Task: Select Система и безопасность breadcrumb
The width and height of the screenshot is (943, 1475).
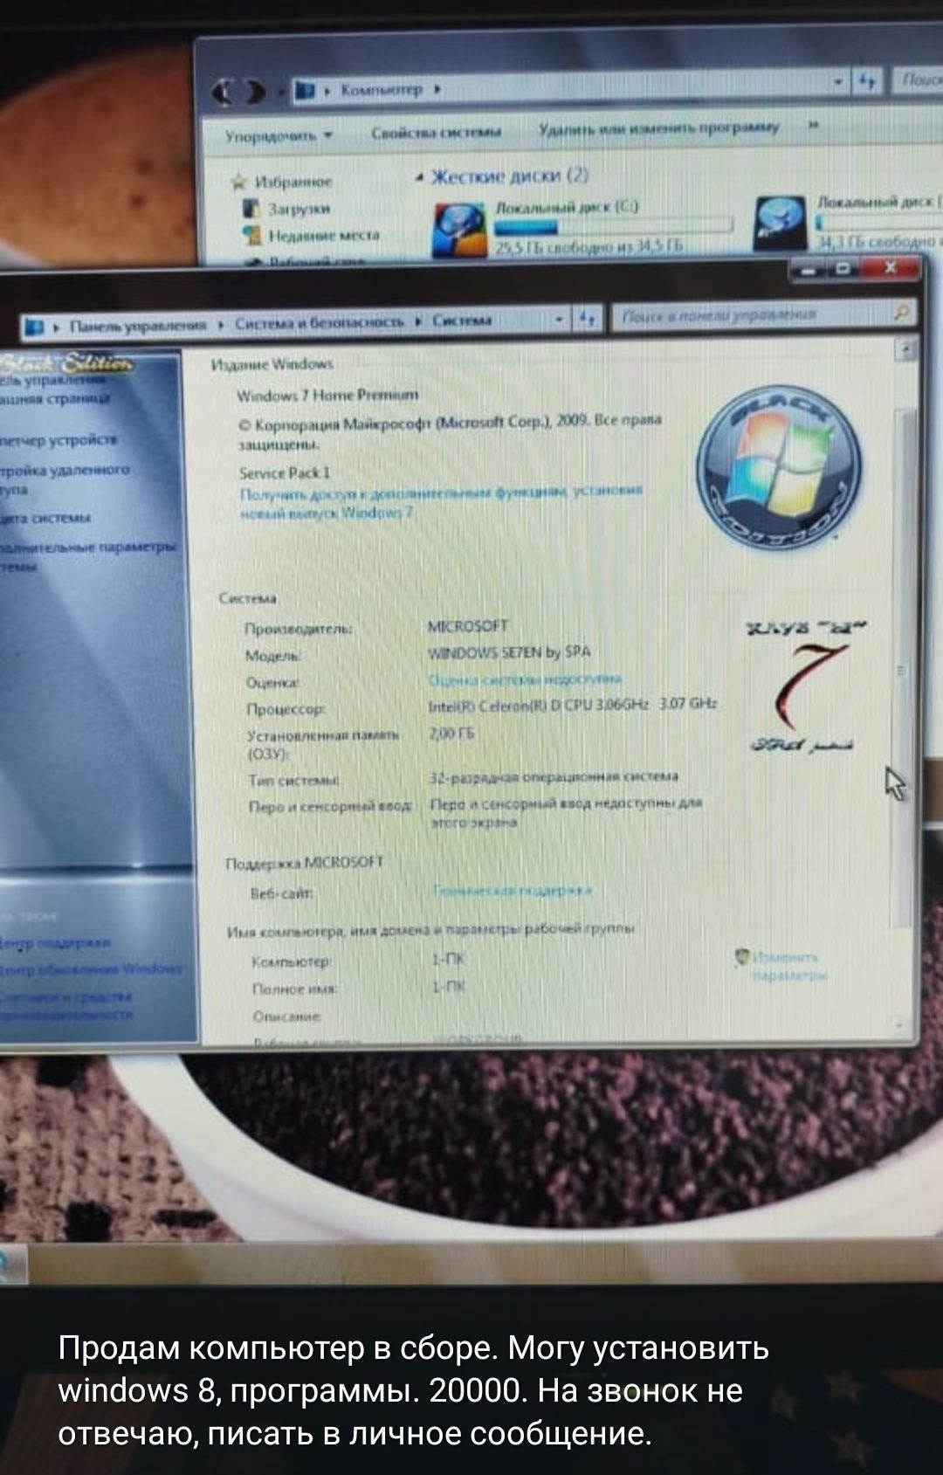Action: [320, 322]
